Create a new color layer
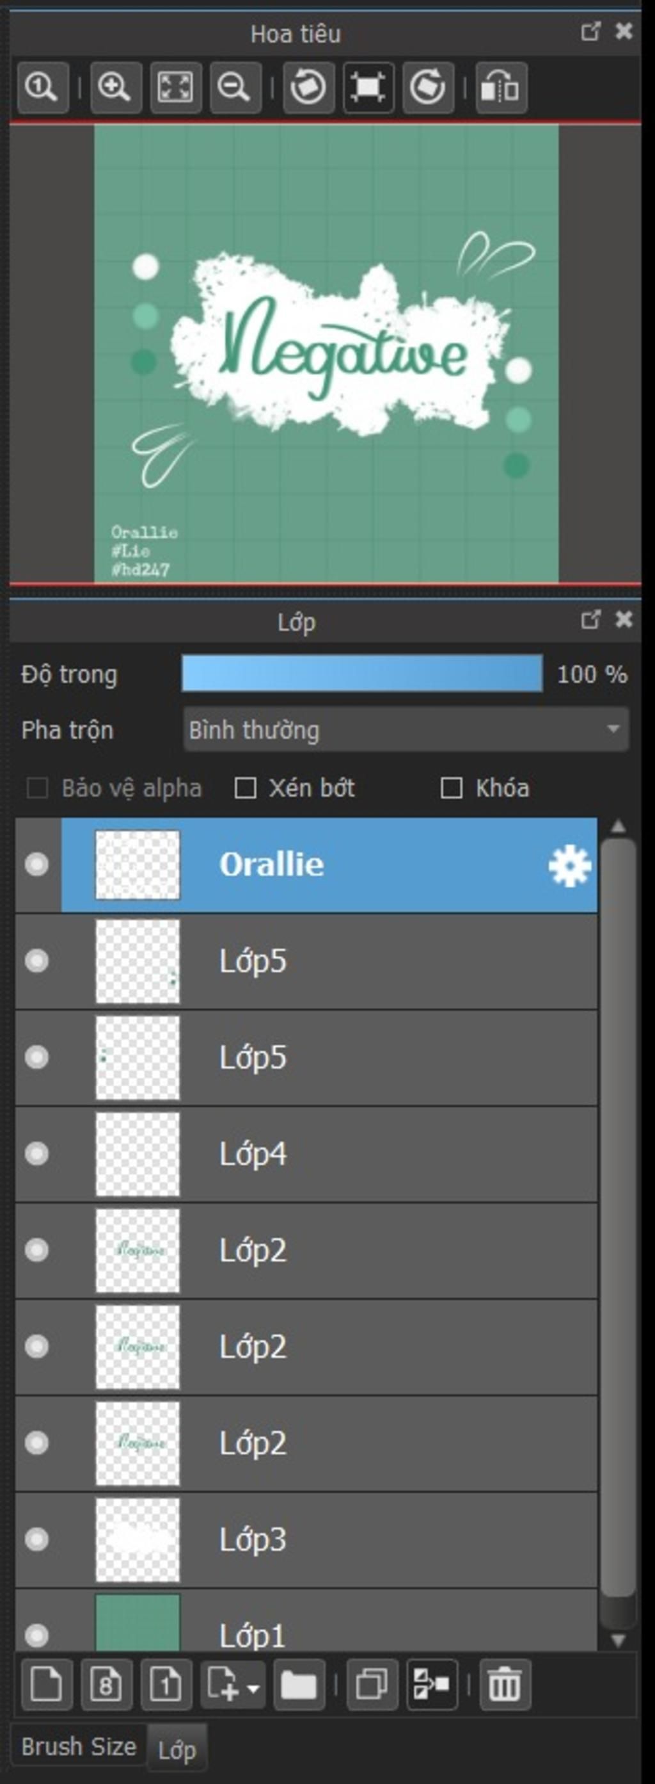655x1784 pixels. point(46,1684)
